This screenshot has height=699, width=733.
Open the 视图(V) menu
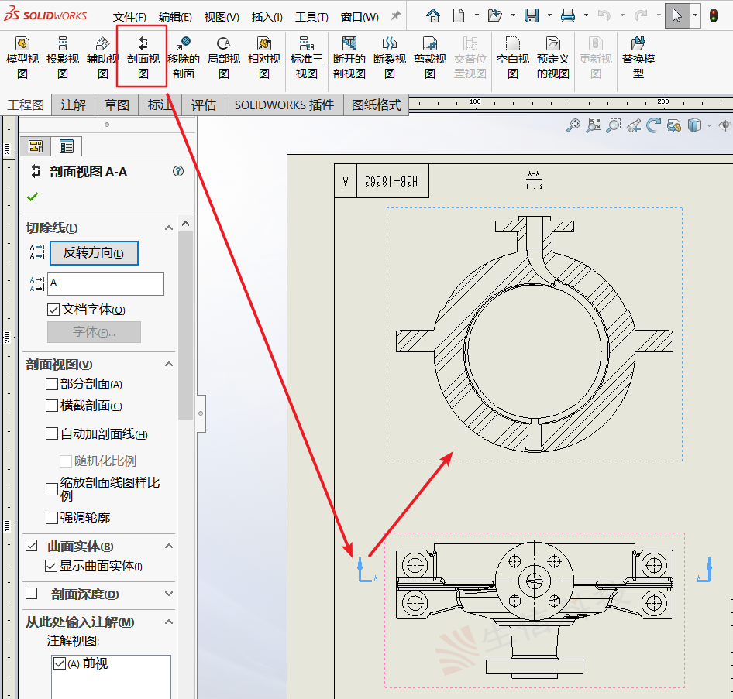(222, 17)
